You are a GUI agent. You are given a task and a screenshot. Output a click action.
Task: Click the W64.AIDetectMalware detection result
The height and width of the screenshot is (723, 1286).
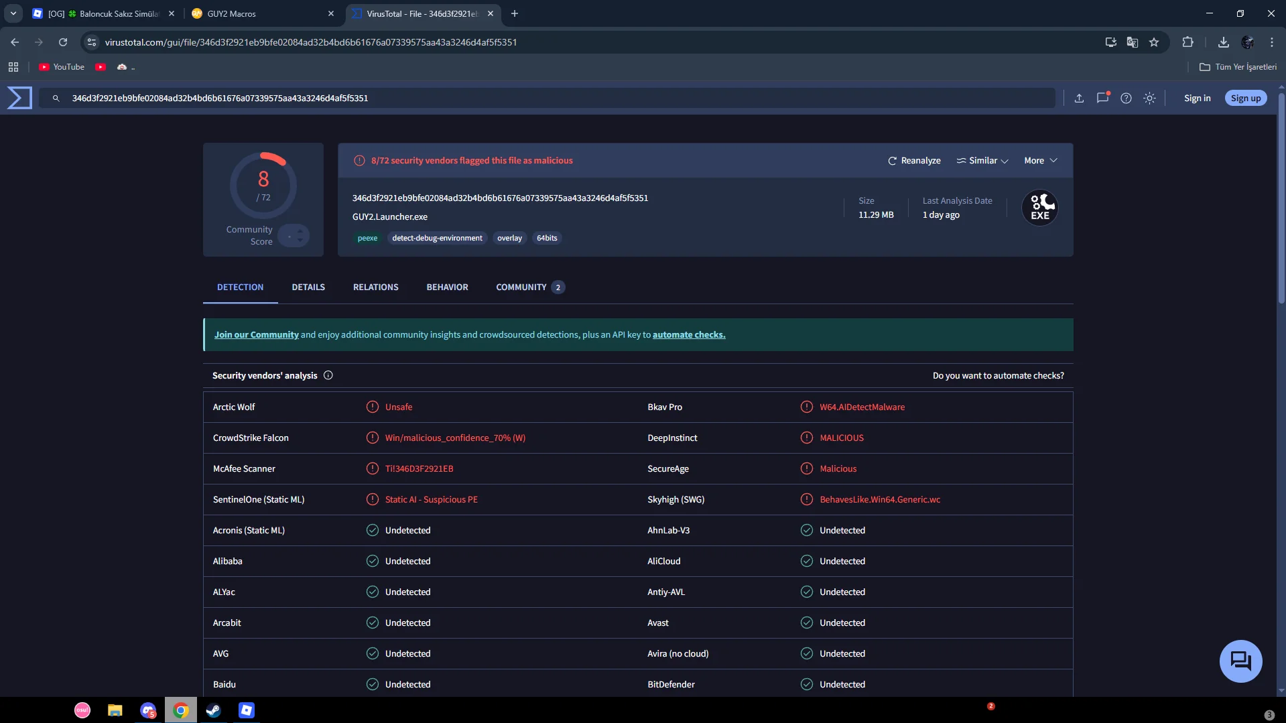pos(862,407)
